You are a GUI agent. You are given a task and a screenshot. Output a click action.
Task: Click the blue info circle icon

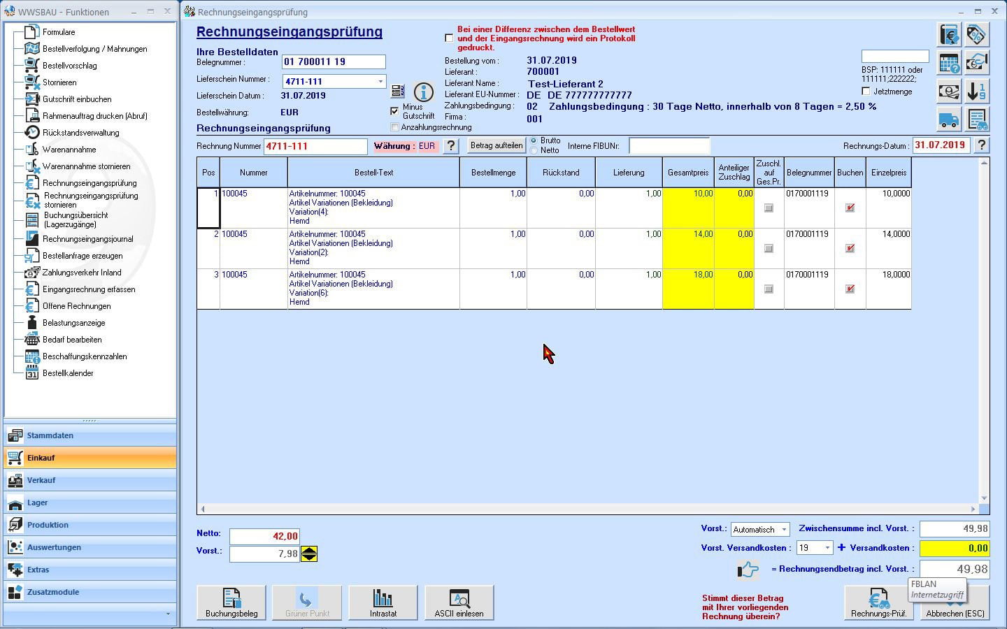424,92
